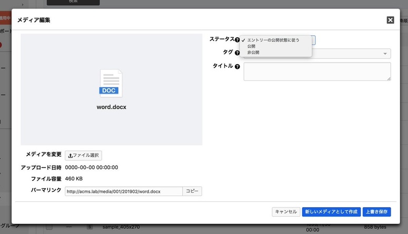408x234 pixels.
Task: Click the パーマリンク URL field
Action: (123, 191)
